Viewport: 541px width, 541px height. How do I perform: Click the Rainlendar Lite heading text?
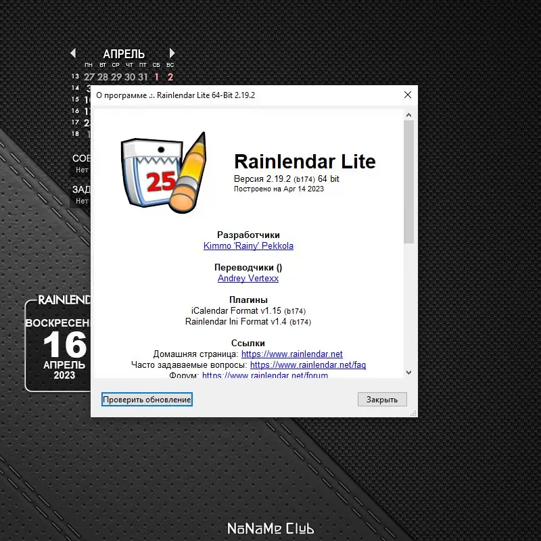[x=305, y=162]
